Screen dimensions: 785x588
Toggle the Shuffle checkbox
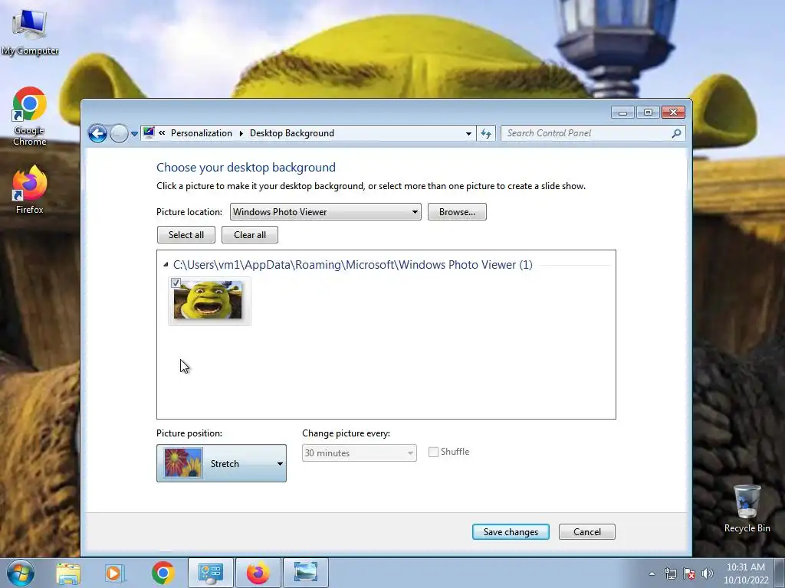pos(434,452)
